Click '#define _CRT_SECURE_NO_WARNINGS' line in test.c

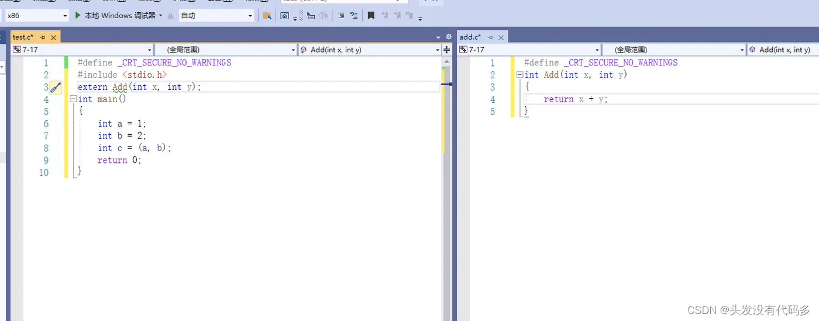point(154,62)
